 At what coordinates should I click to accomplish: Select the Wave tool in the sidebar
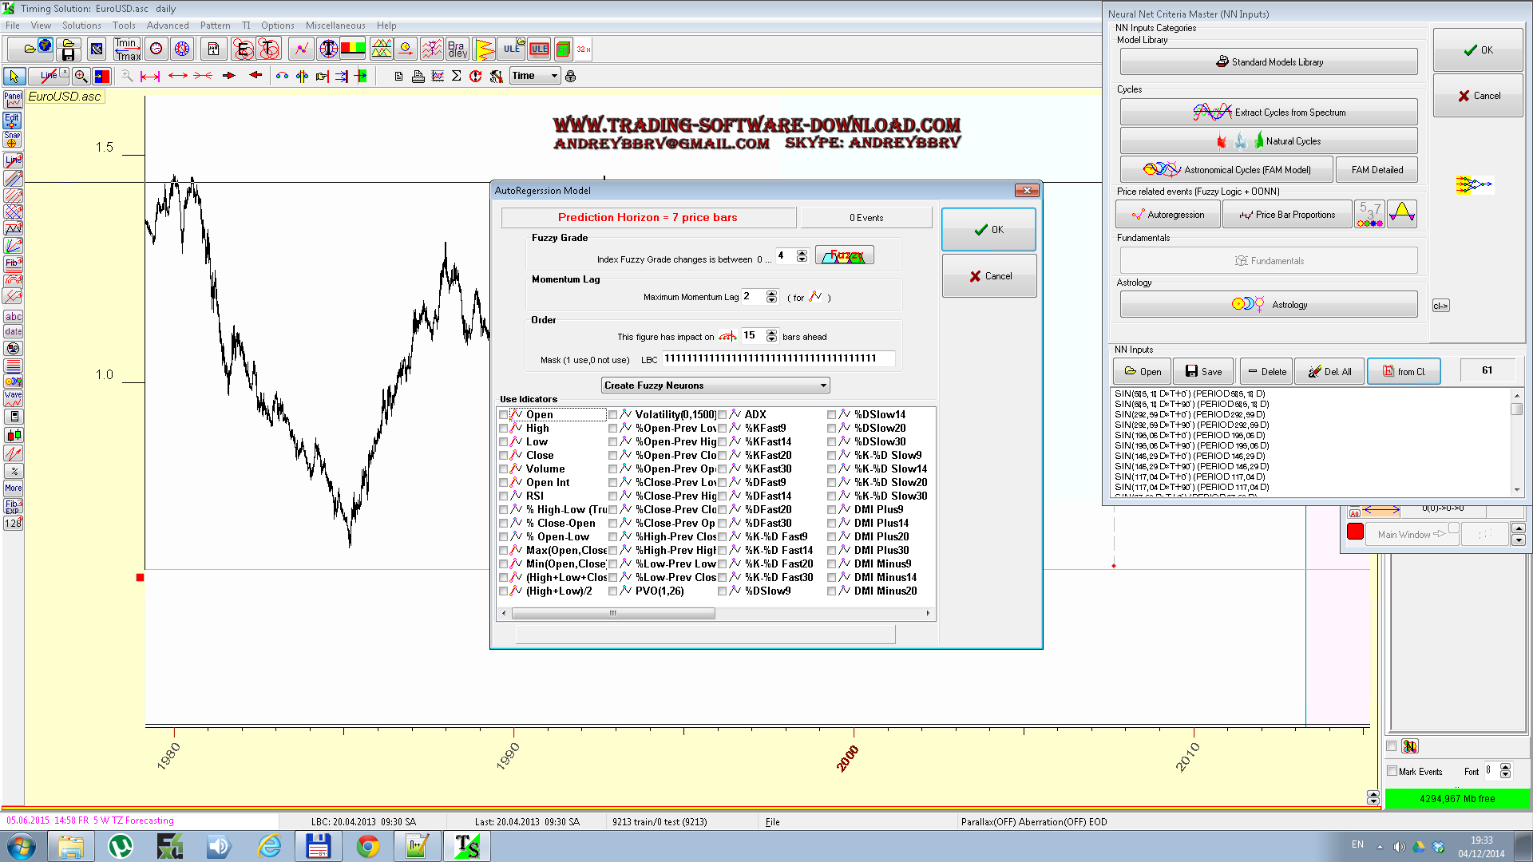pyautogui.click(x=13, y=397)
